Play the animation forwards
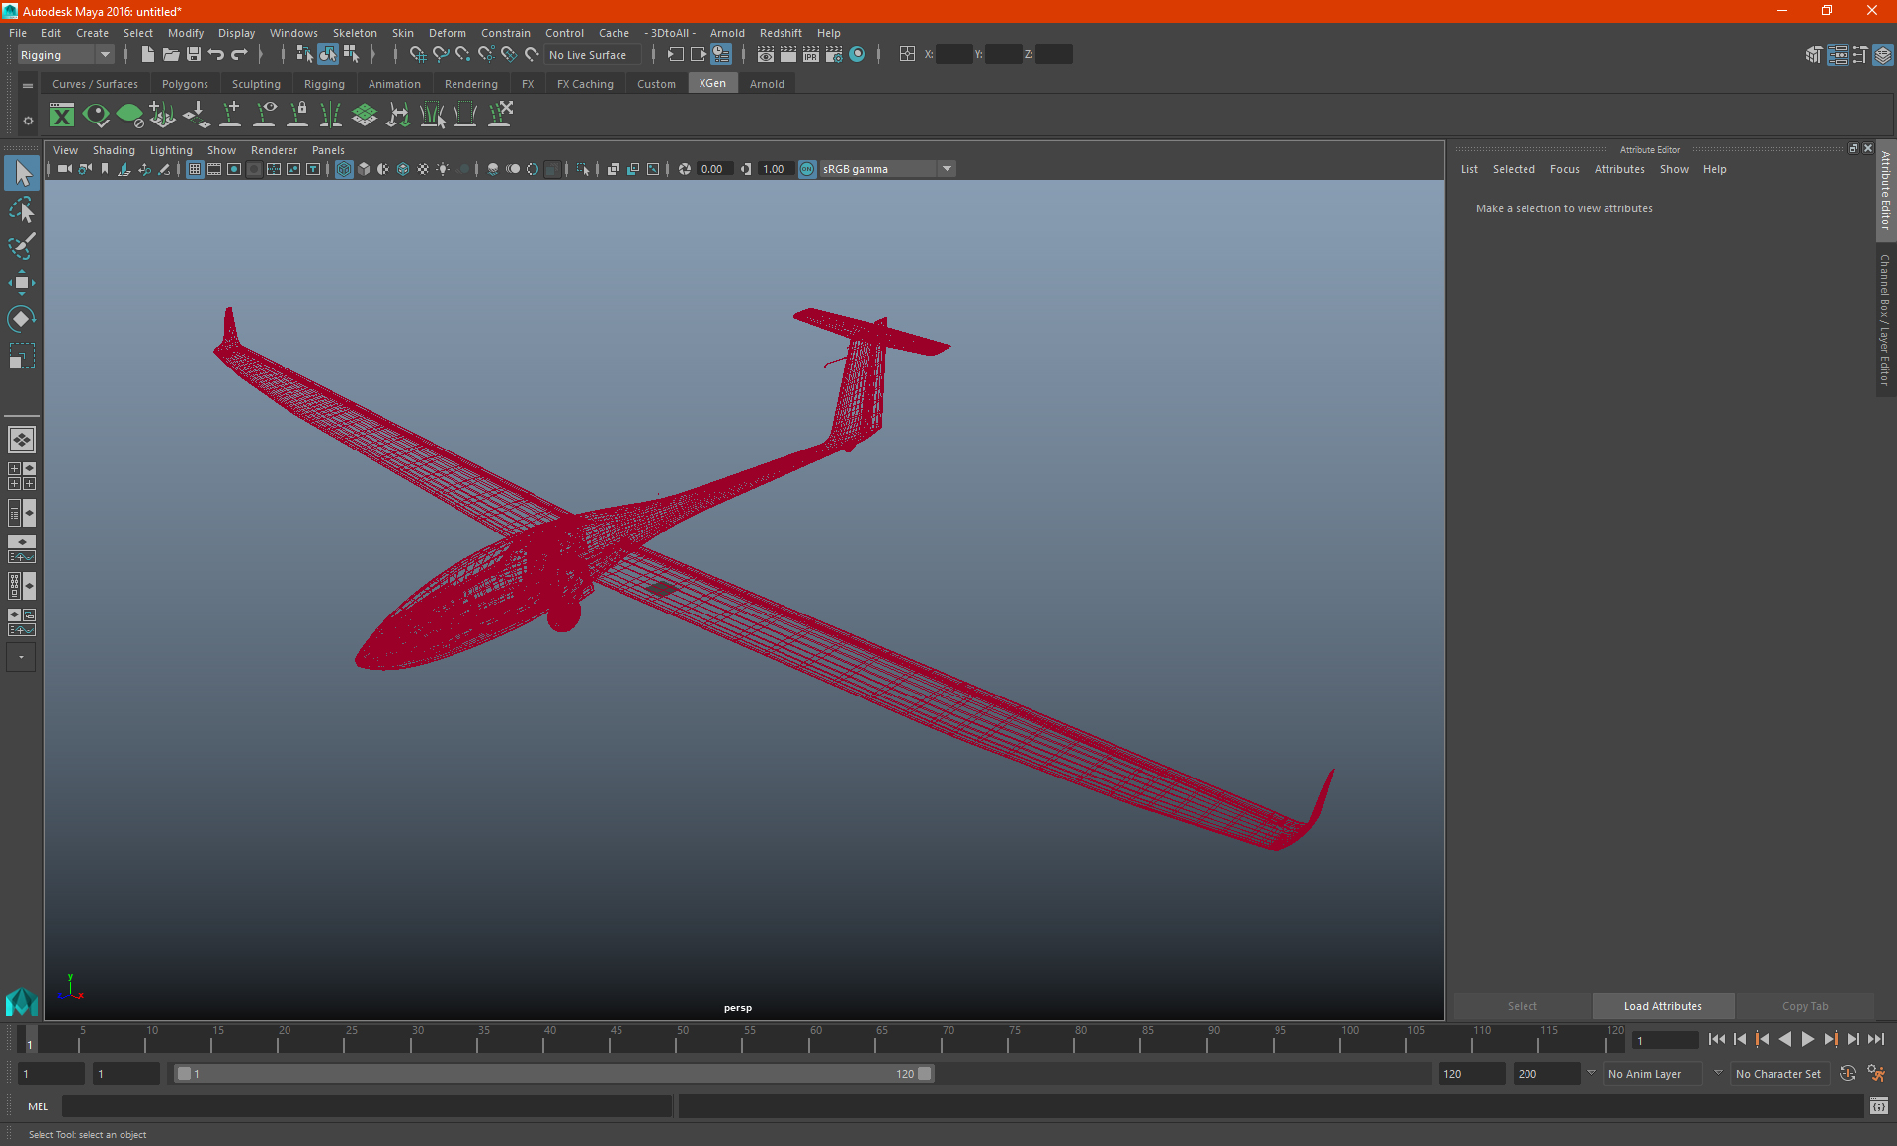 1807,1039
